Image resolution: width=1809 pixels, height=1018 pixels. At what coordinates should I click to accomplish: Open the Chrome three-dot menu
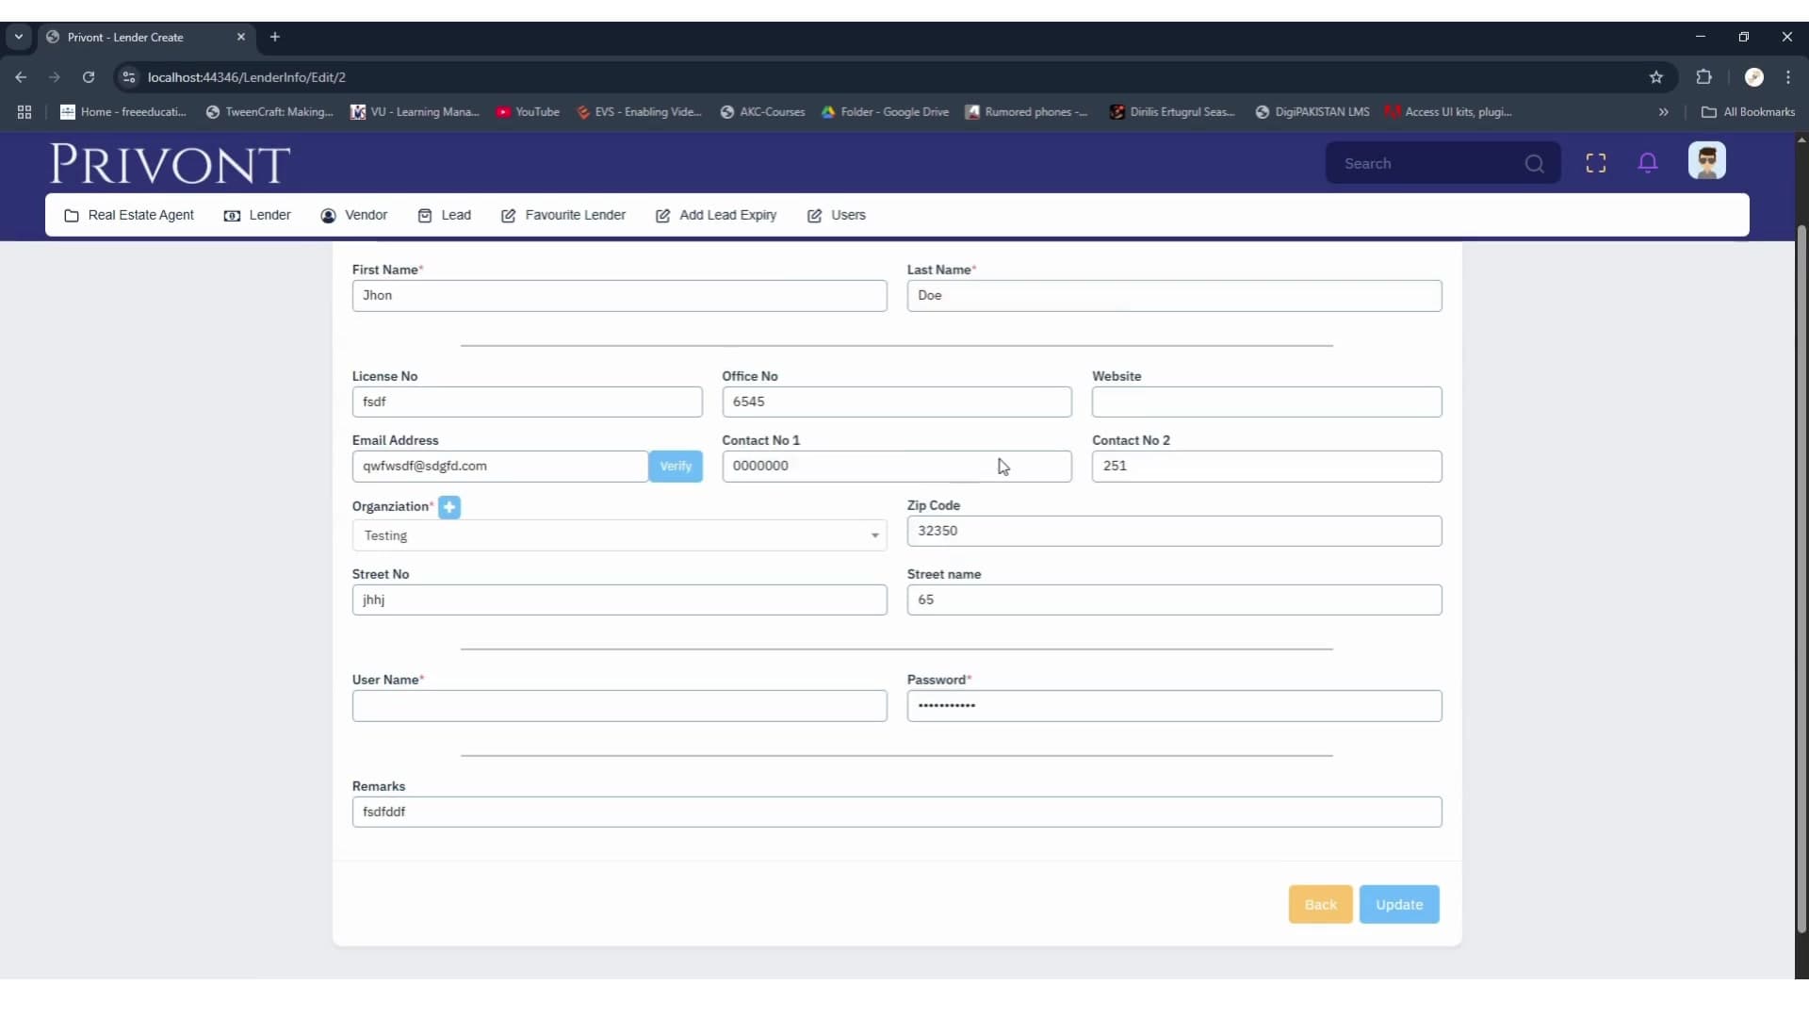click(1787, 77)
